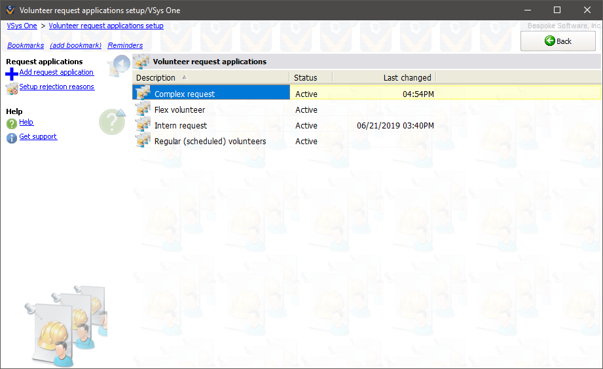
Task: Open the Reminders link
Action: [125, 45]
